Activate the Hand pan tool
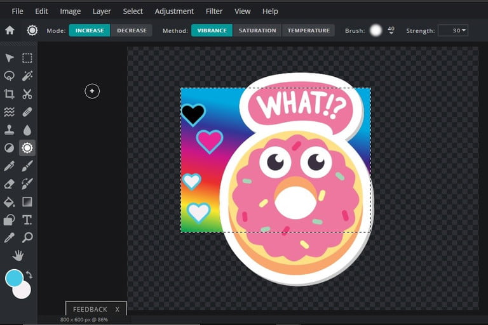Screen dimensions: 488x325 18,256
